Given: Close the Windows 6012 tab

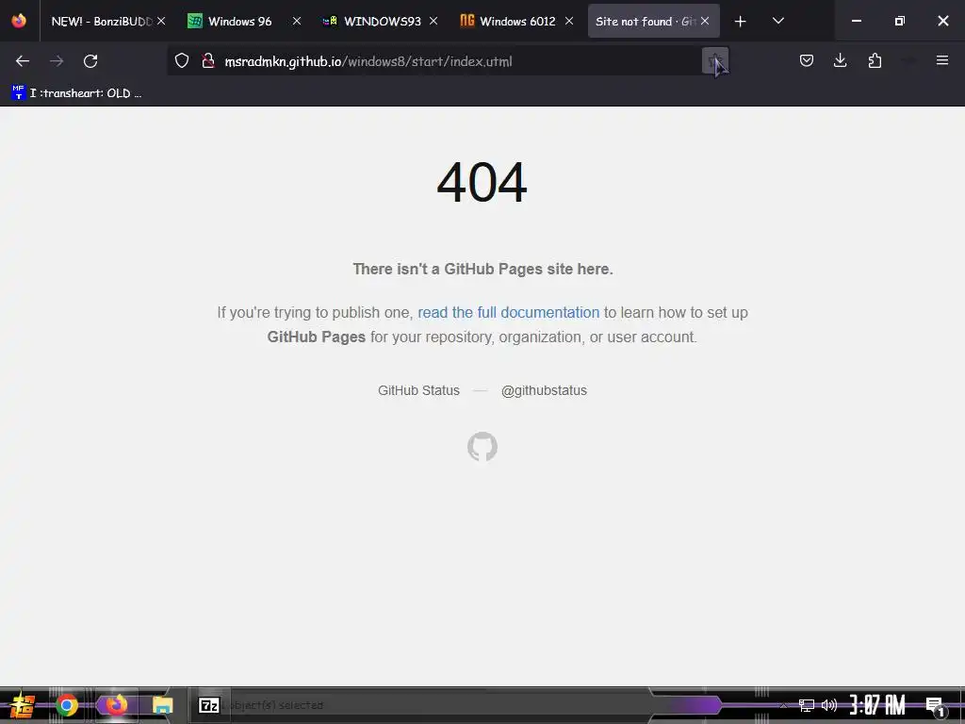Looking at the screenshot, I should tap(569, 21).
